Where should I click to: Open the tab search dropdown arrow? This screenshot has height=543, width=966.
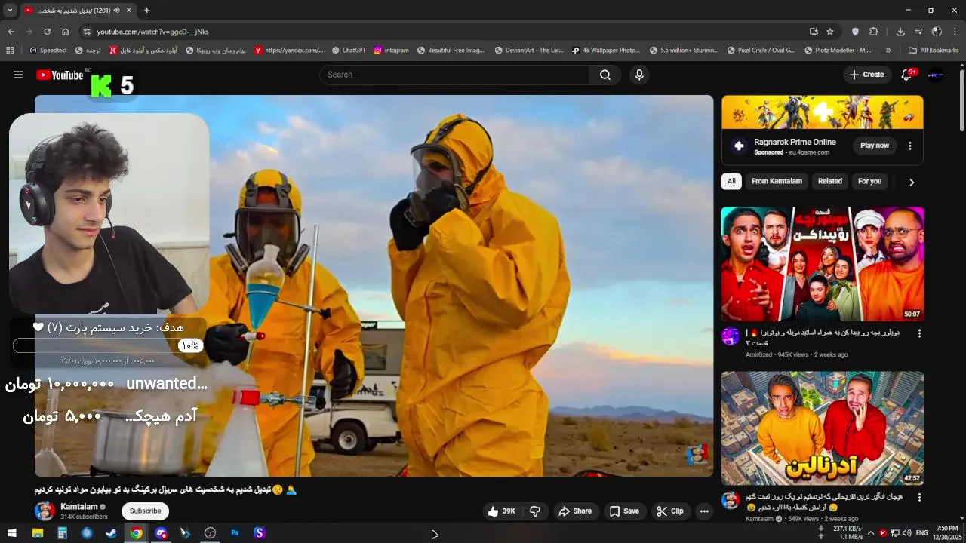[10, 11]
